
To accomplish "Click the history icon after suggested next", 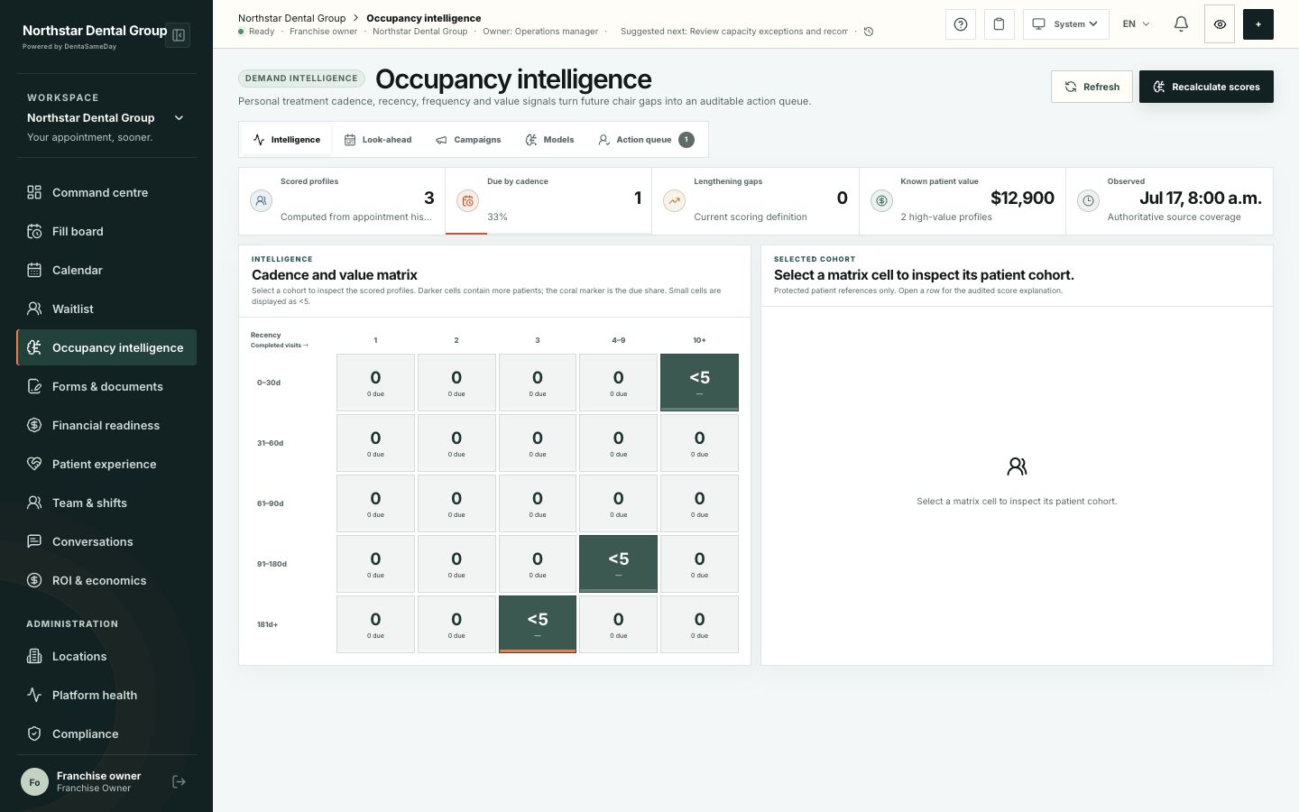I will [869, 32].
